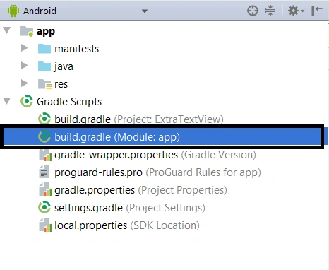Screen dimensions: 329x270
Task: Select proguard-rules.pro (ProGuard Rules for app)
Action: tap(157, 172)
